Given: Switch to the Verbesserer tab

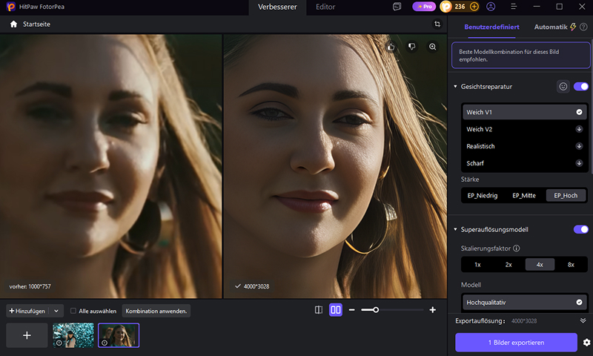Looking at the screenshot, I should click(x=277, y=7).
